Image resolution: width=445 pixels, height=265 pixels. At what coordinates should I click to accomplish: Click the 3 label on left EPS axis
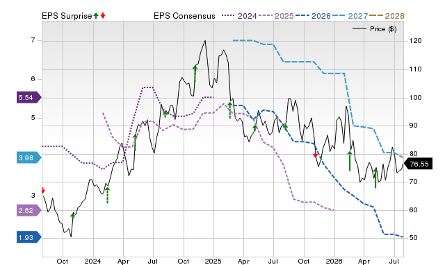pos(33,196)
